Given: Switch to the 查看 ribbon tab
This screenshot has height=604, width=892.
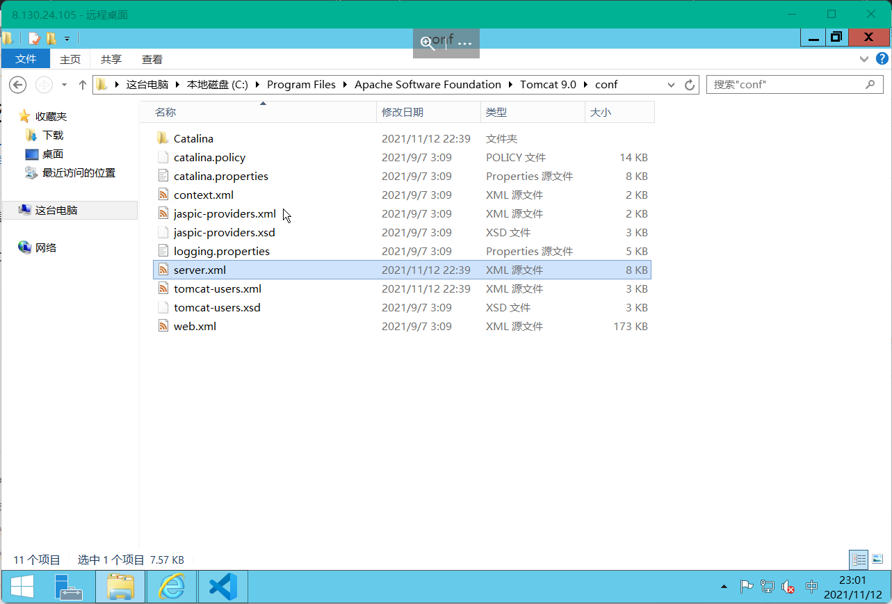Looking at the screenshot, I should pyautogui.click(x=152, y=60).
